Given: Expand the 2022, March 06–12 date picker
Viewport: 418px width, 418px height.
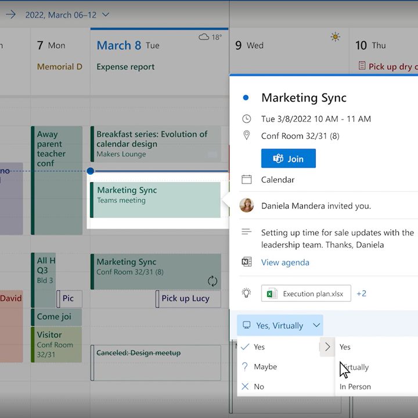Looking at the screenshot, I should pyautogui.click(x=106, y=15).
